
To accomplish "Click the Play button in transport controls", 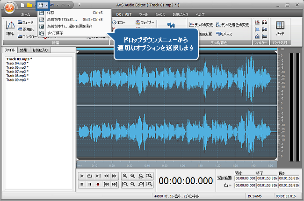I will coord(82,176).
